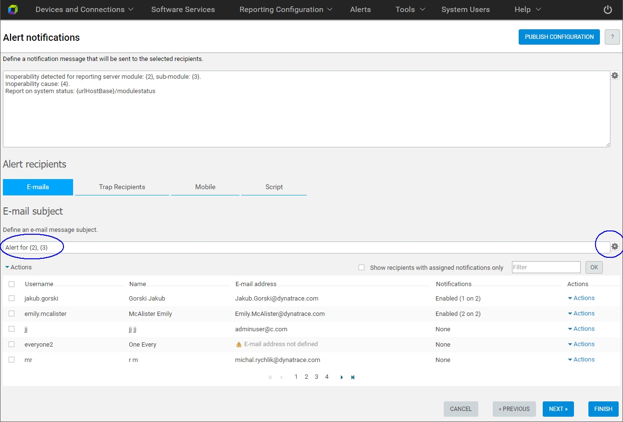The image size is (623, 422).
Task: Click the Dynatrace logo icon
Action: coord(13,10)
